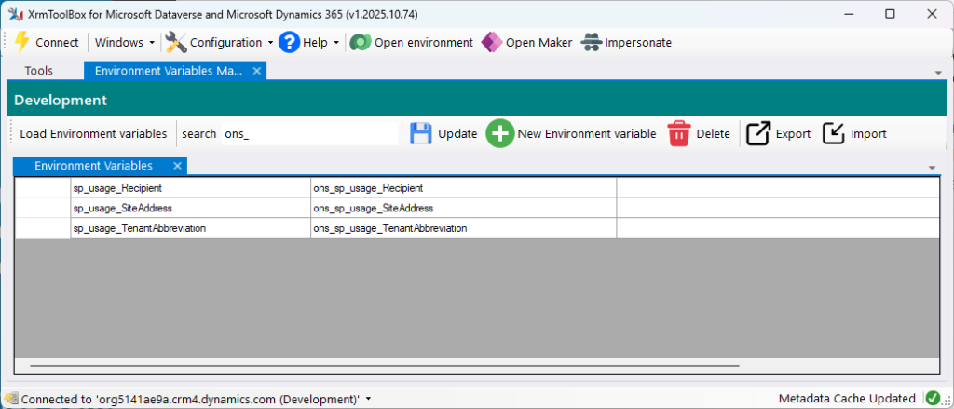This screenshot has height=409, width=954.
Task: Expand the connection status dropdown arrow
Action: click(369, 399)
